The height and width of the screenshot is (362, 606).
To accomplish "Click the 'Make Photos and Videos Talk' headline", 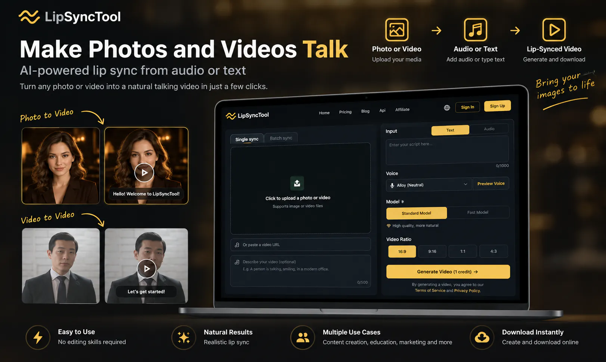I will (184, 49).
